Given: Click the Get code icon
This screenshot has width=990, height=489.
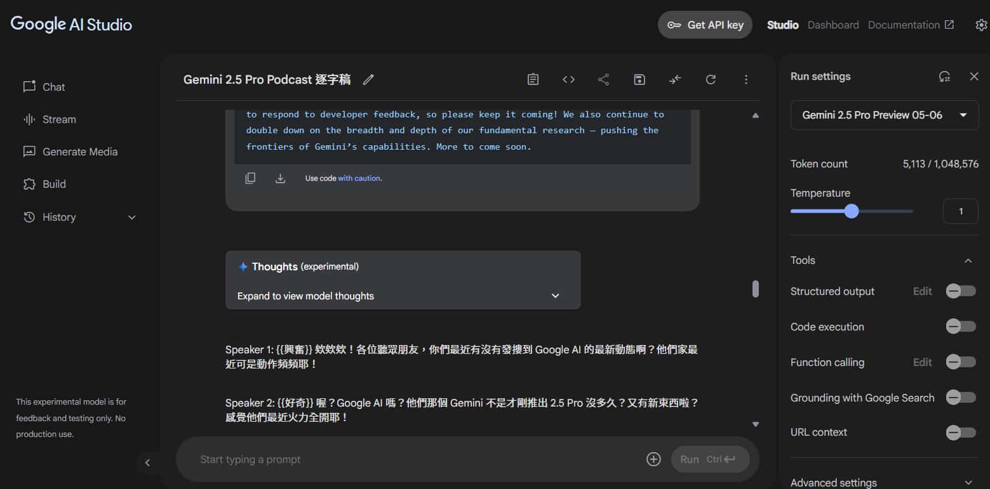Looking at the screenshot, I should 568,79.
